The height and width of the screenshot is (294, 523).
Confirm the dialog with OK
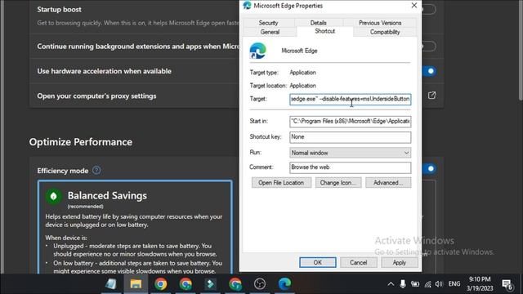point(318,262)
